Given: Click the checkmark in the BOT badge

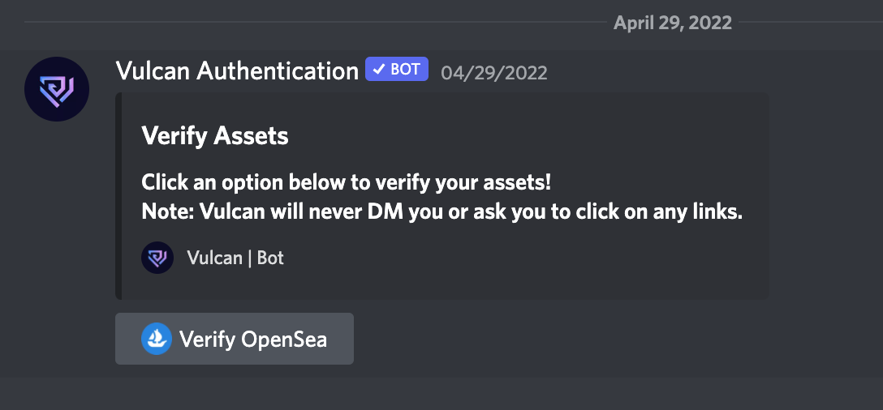Looking at the screenshot, I should 379,69.
